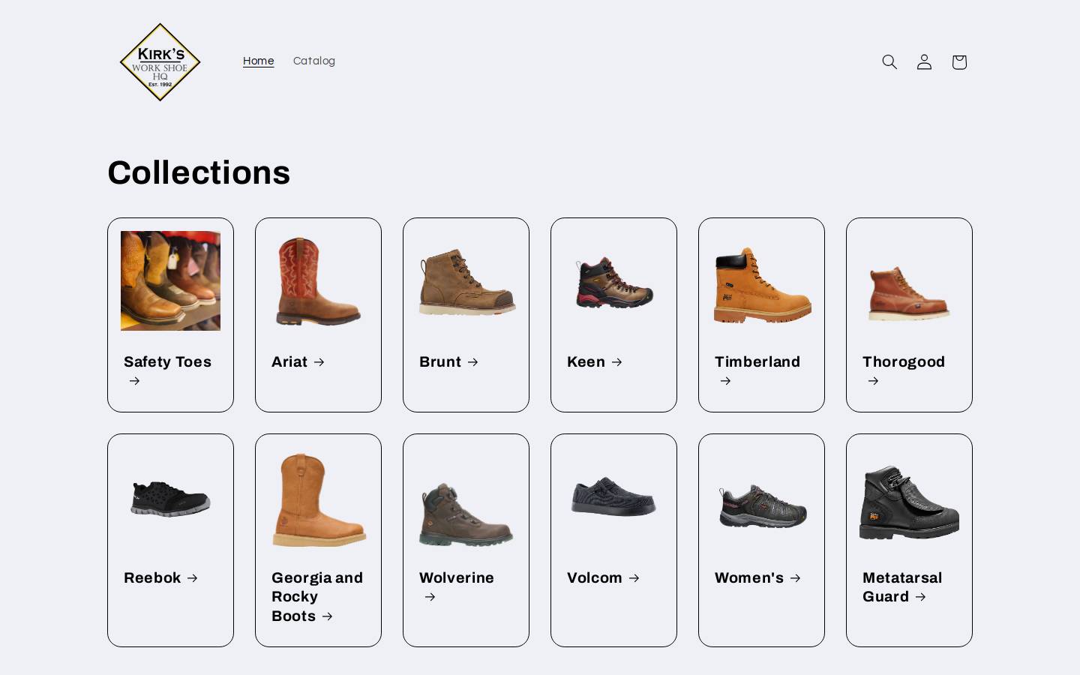This screenshot has height=675, width=1080.
Task: Click the arrow under Thorogood
Action: tap(873, 381)
